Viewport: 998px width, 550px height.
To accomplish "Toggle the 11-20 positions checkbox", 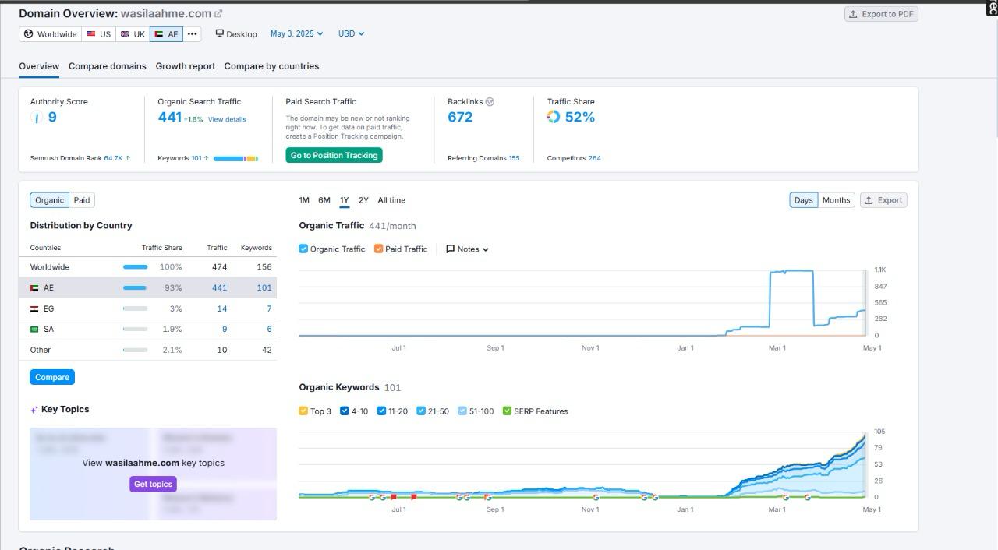I will coord(382,411).
